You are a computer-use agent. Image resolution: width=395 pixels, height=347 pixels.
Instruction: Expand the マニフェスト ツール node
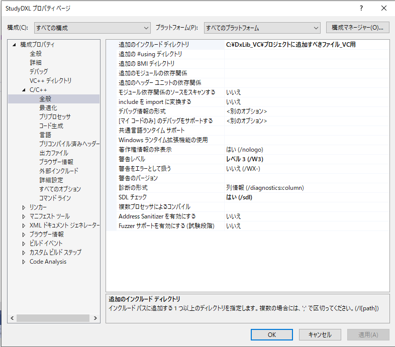[24, 216]
